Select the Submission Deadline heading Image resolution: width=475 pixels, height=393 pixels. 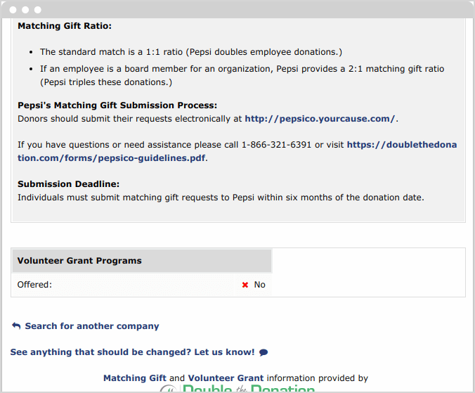coord(68,184)
